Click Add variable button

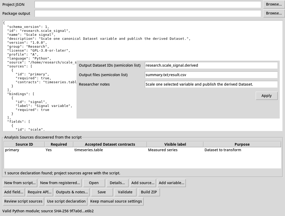[x=172, y=183]
